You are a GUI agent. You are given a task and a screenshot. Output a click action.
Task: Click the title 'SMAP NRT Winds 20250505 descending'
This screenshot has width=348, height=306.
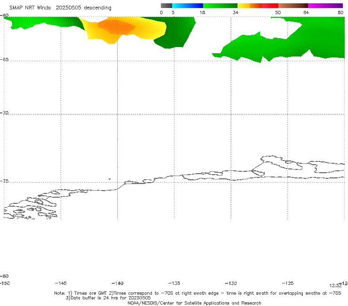tap(60, 8)
